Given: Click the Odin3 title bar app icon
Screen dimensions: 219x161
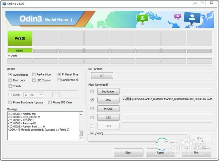Looking at the screenshot, I should (x=4, y=4).
